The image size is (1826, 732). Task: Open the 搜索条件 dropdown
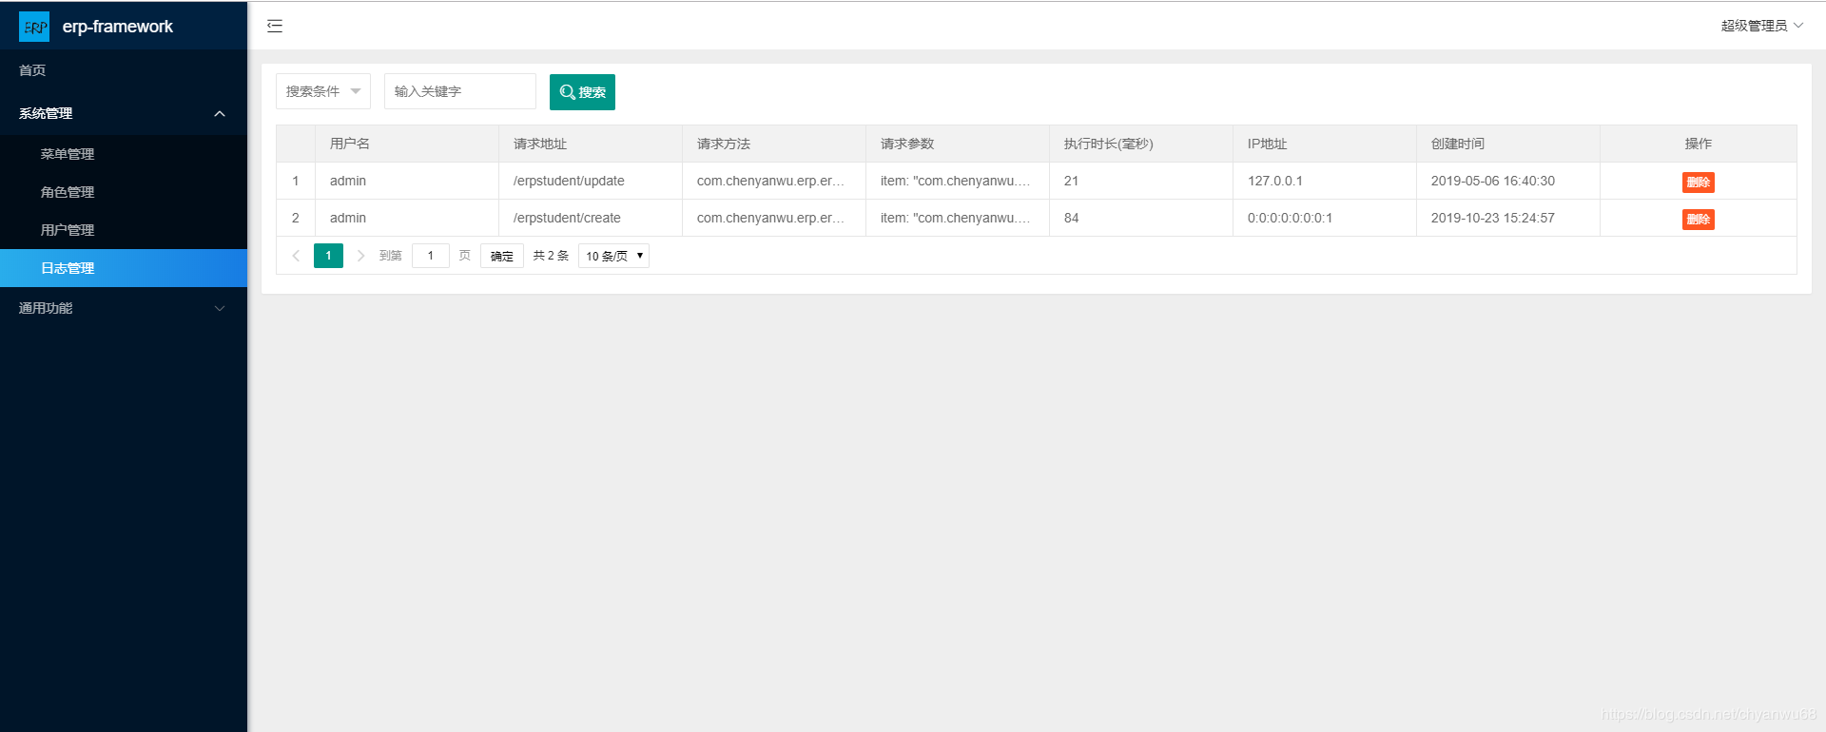[322, 92]
